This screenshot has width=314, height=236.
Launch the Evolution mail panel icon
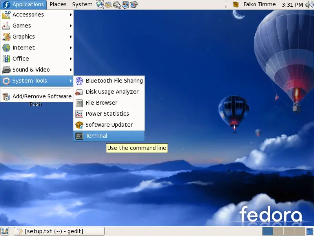108,5
